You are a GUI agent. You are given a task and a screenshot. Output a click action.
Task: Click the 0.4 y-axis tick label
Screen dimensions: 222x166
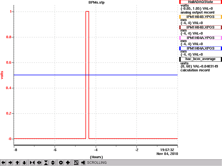click(x=9, y=88)
